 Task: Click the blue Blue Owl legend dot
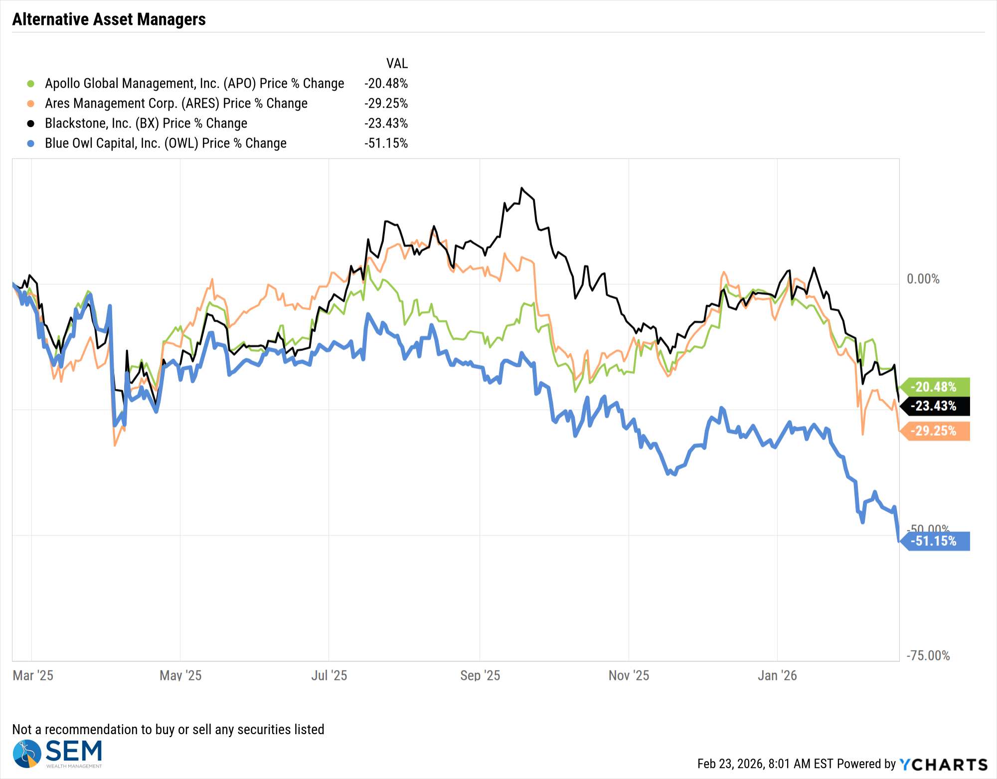31,144
